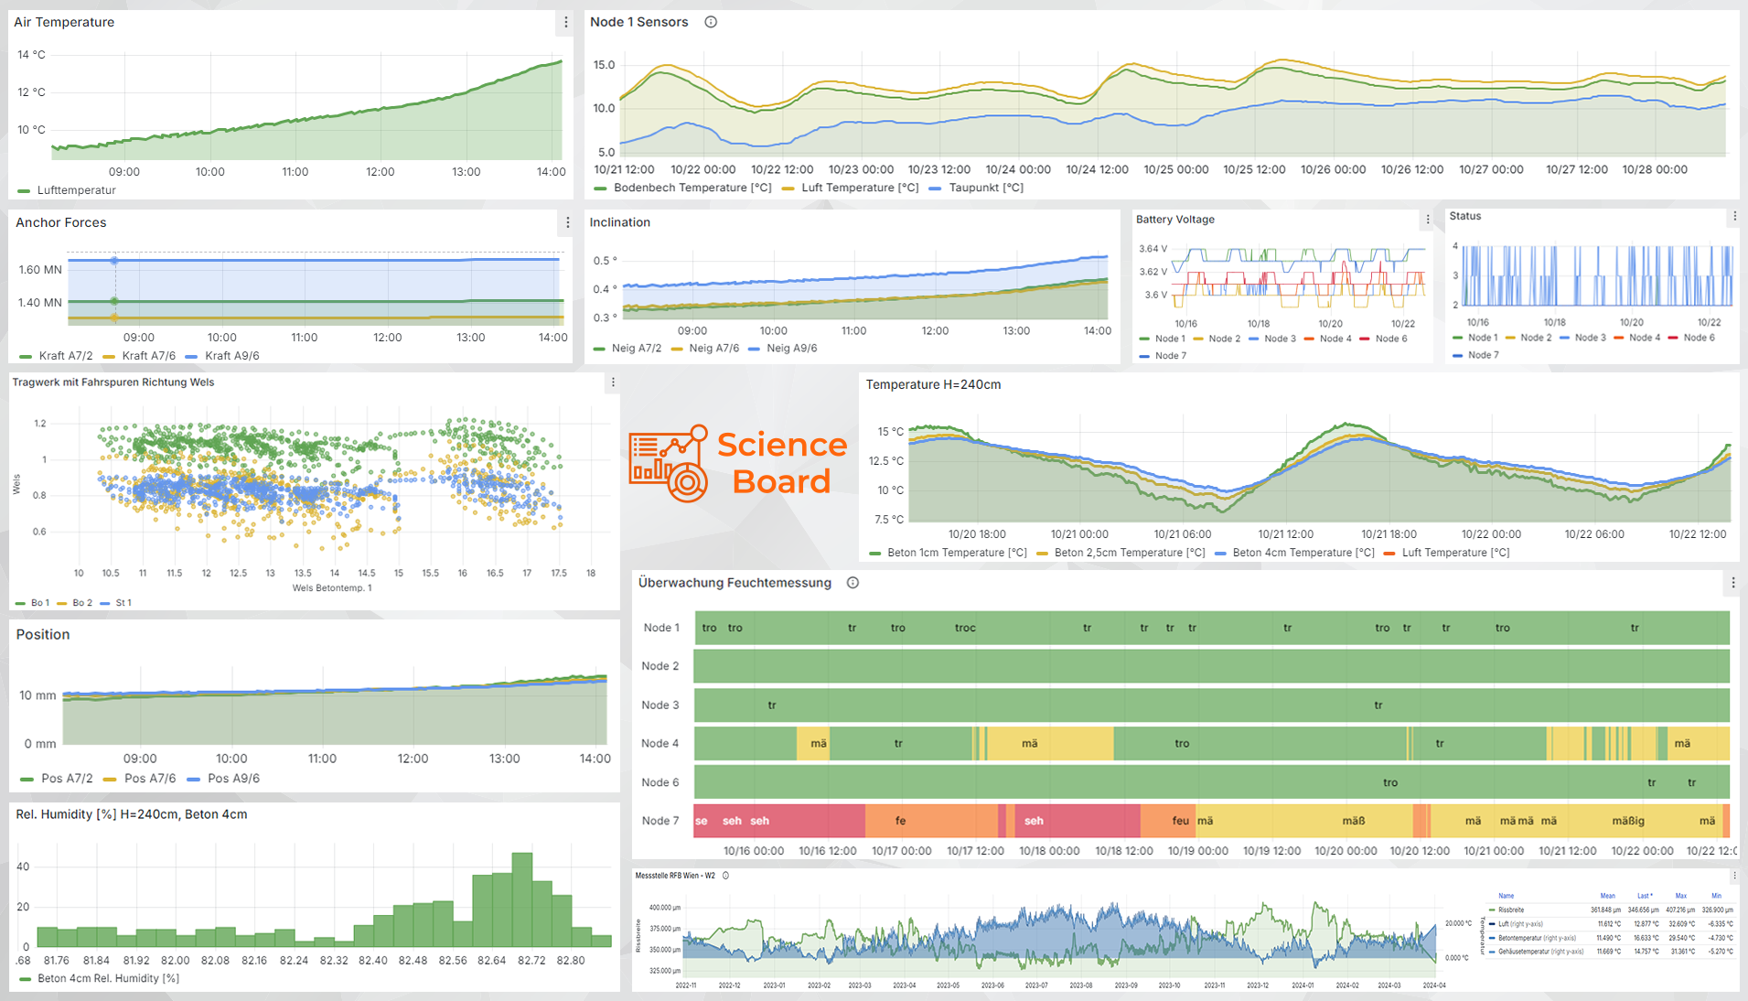Open the Inclination panel title dropdown

coord(620,222)
